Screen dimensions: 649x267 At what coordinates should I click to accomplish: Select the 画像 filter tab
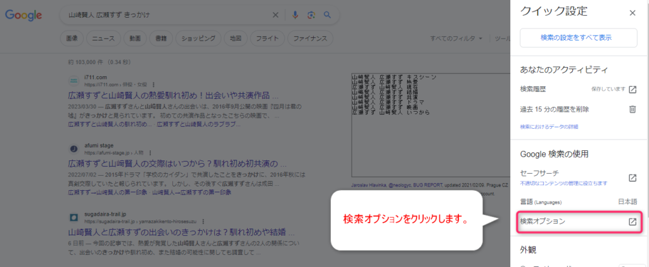point(72,39)
